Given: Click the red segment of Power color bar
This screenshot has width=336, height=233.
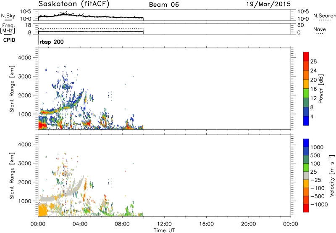Looking at the screenshot, I should tap(306, 57).
